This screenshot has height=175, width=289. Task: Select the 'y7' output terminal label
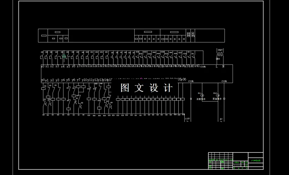(79, 80)
